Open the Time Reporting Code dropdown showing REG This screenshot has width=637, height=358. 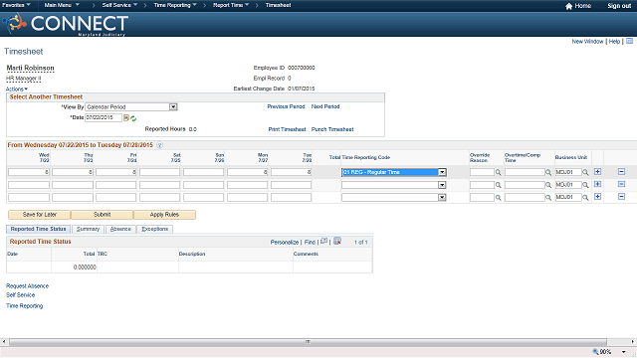[442, 172]
